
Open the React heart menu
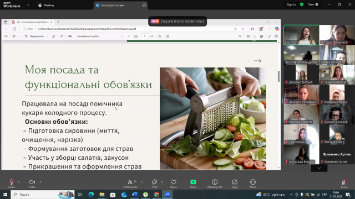pyautogui.click(x=174, y=184)
